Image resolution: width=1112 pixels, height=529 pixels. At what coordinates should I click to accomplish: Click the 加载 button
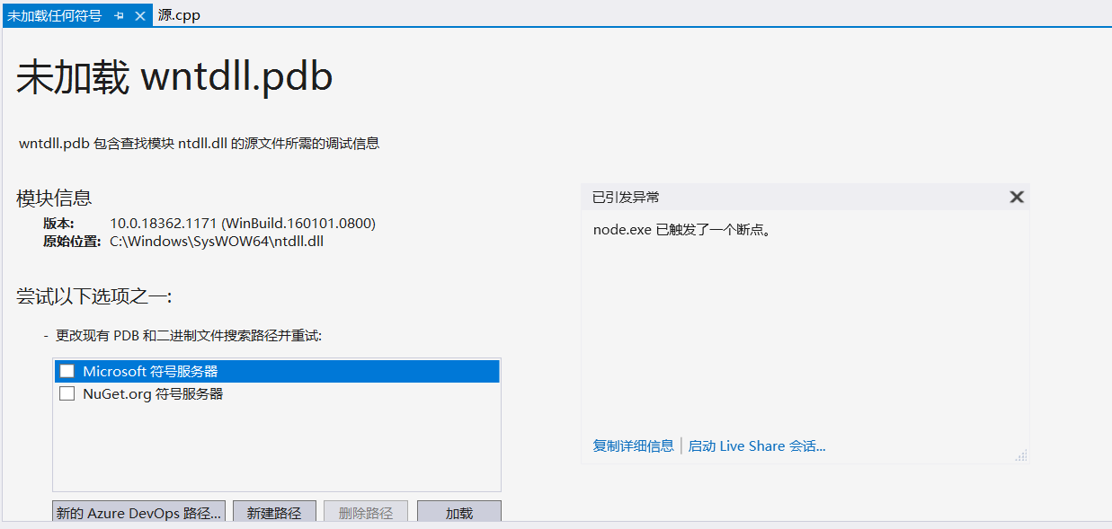tap(459, 512)
